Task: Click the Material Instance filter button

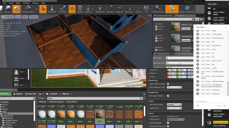Action: tap(56, 102)
